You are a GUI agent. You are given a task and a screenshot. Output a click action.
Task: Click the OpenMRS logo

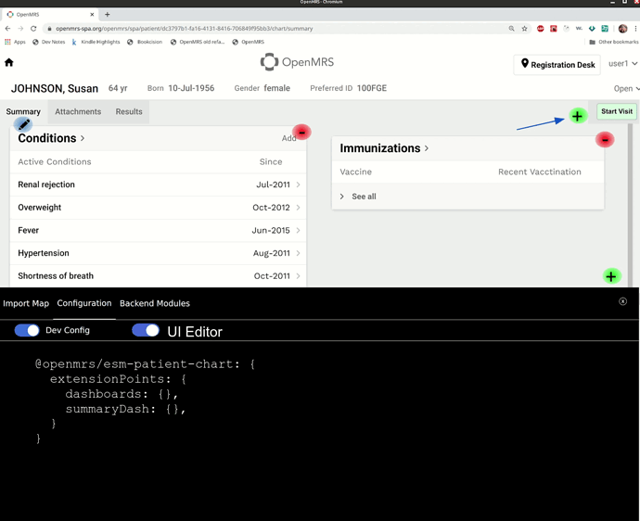click(297, 62)
